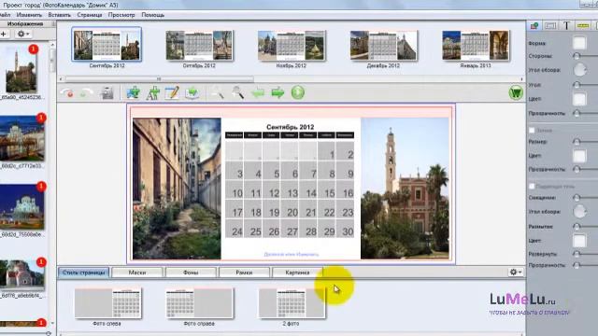The image size is (598, 336).
Task: Open the green shopping cart order icon
Action: 516,93
